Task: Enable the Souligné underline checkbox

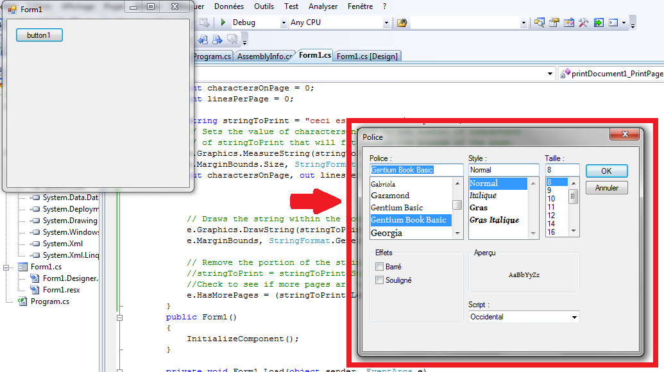Action: coord(380,280)
